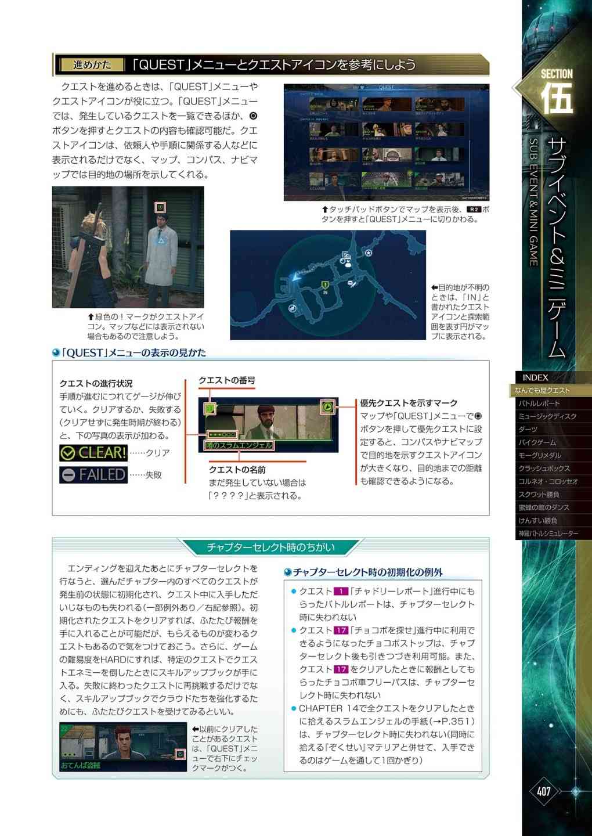Click the チャプターセレクト時のちがい header banner
Viewport: 592px width, 836px height.
tap(270, 547)
